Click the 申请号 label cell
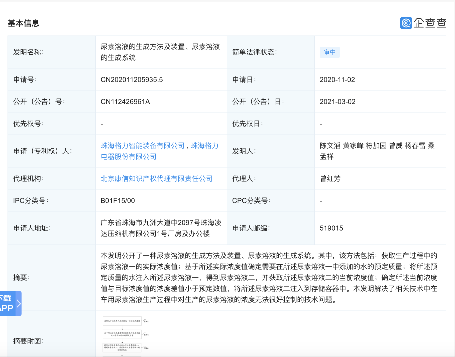 click(52, 80)
